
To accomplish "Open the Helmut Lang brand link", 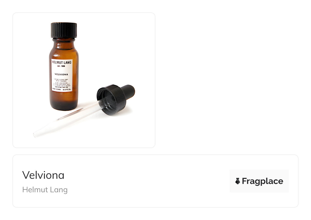I will [x=45, y=190].
